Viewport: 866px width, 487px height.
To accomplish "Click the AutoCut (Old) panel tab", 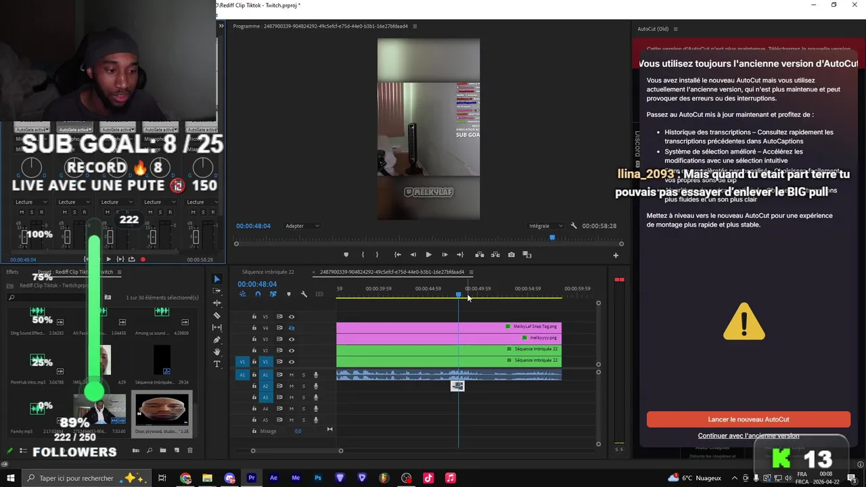I will coord(653,29).
